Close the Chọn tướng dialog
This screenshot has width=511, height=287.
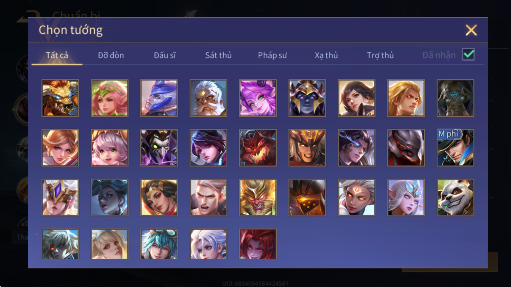coord(471,30)
